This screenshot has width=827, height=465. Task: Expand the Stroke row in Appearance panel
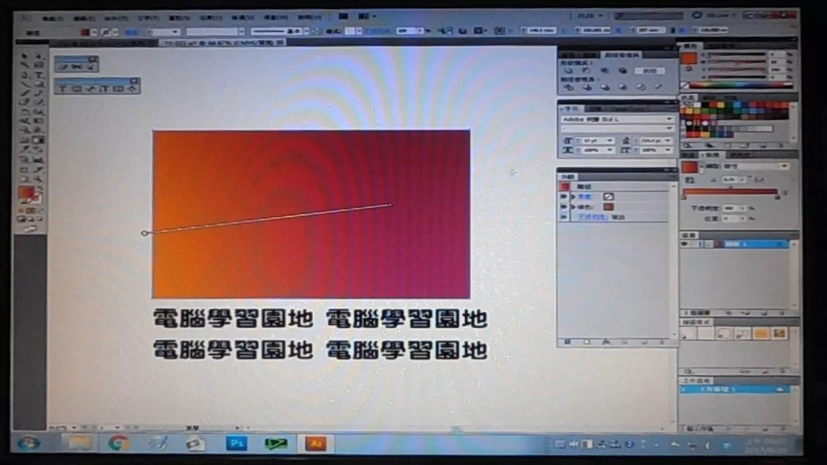point(573,196)
